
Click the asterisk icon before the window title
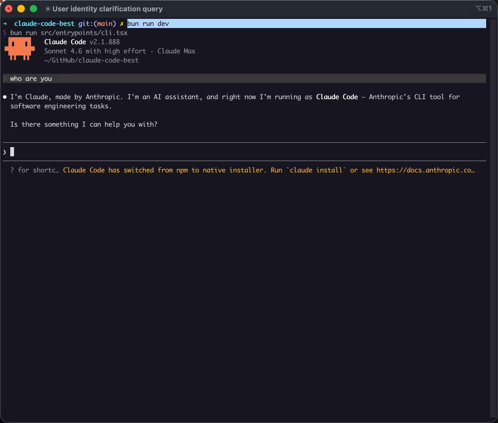click(48, 9)
